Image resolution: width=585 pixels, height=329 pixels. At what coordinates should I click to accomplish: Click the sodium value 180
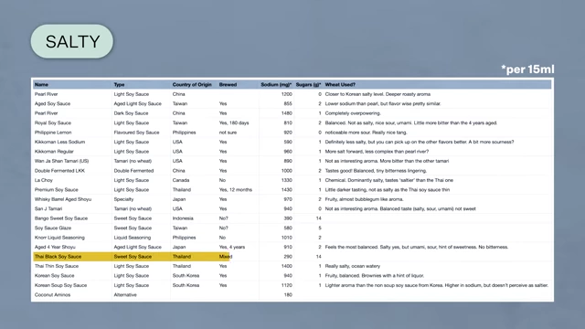(x=288, y=294)
